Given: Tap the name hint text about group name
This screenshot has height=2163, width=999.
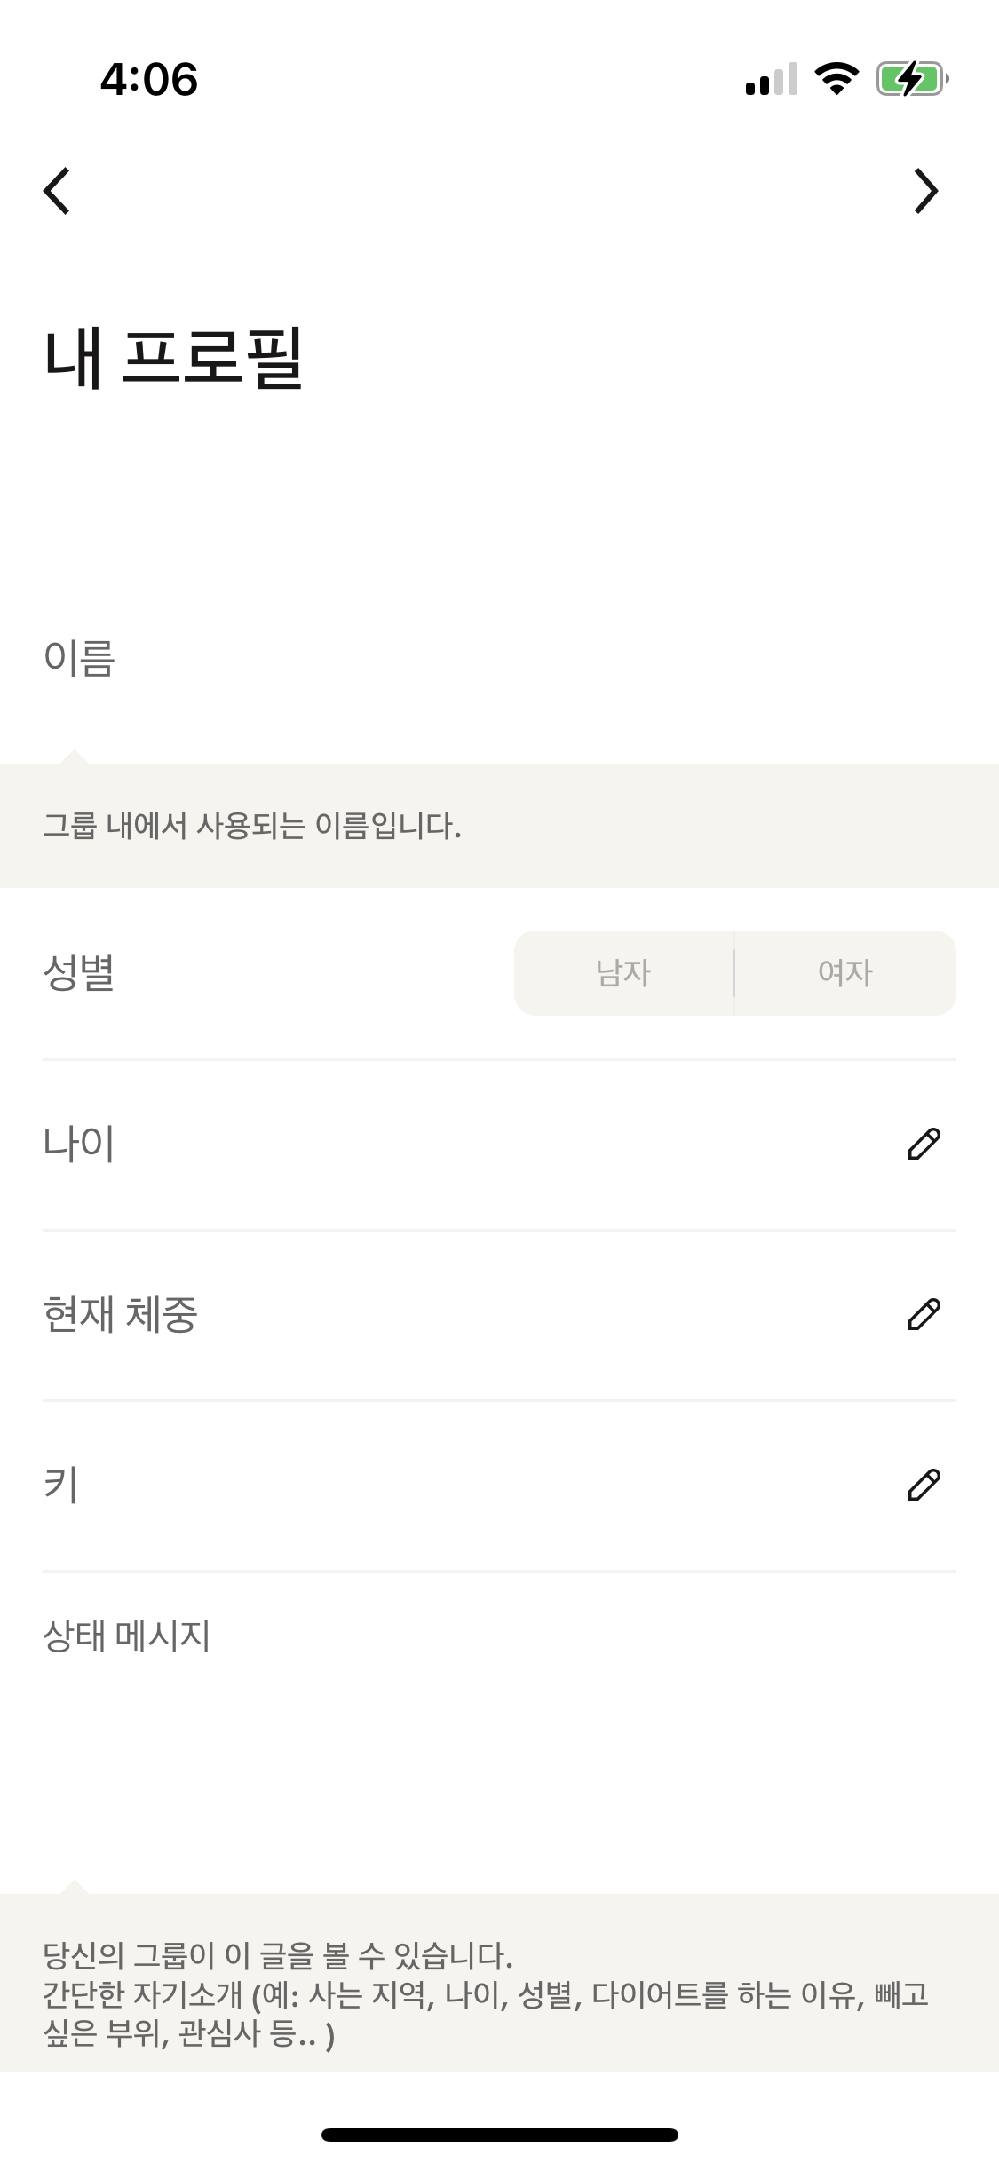Looking at the screenshot, I should [x=252, y=827].
